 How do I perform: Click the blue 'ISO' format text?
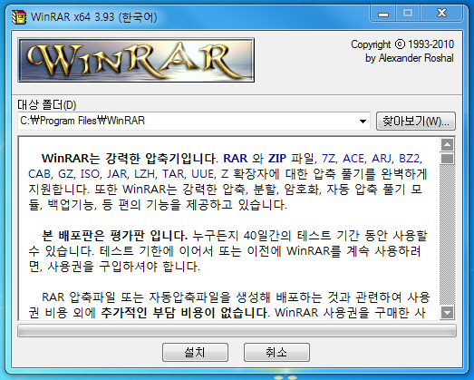(x=90, y=174)
